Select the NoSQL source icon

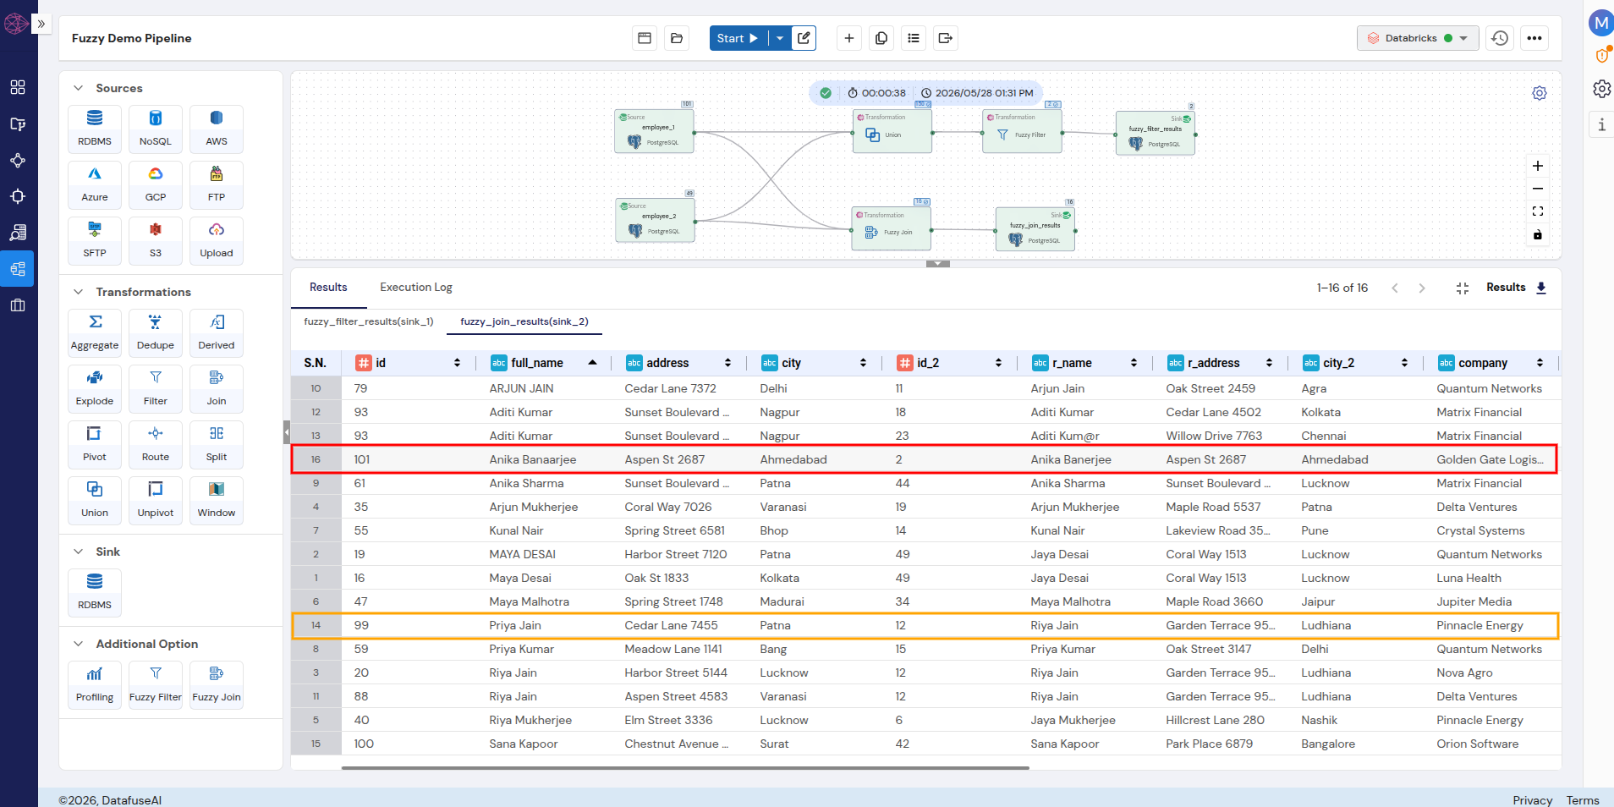tap(156, 129)
